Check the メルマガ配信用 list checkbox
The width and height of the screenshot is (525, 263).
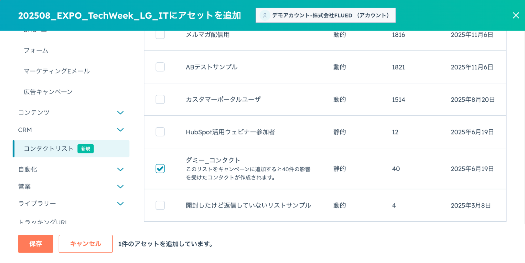pyautogui.click(x=160, y=35)
